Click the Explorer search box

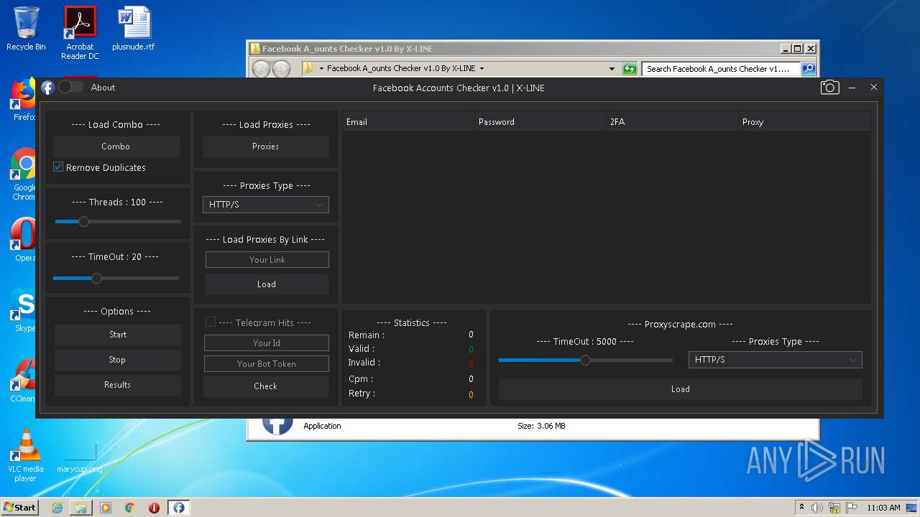coord(721,69)
